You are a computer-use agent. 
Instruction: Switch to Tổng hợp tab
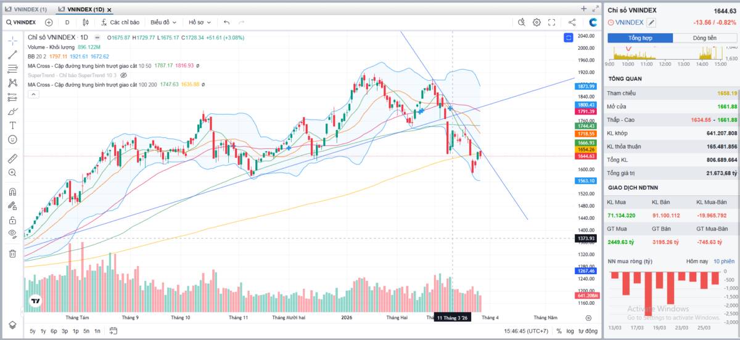pos(640,38)
